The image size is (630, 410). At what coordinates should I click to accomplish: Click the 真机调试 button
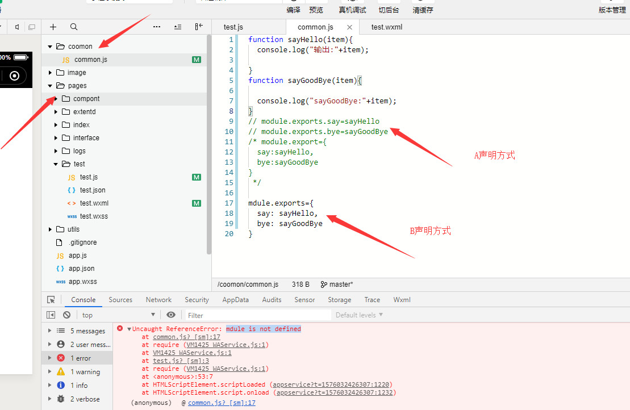[352, 10]
